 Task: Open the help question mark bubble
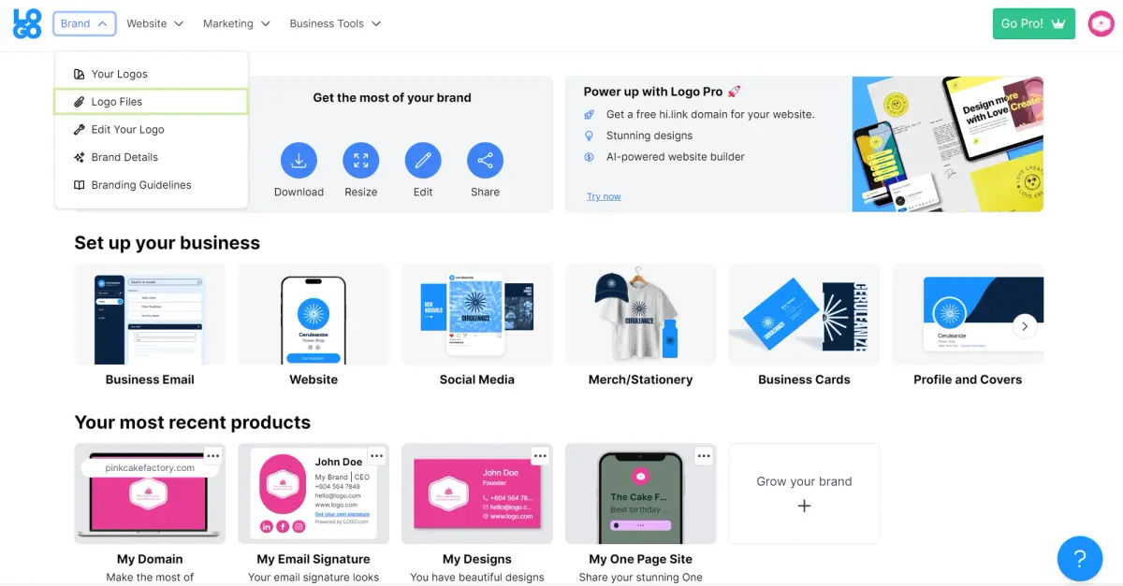pyautogui.click(x=1079, y=559)
